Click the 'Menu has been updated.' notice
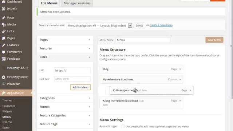This screenshot has width=233, height=131. 131,12
